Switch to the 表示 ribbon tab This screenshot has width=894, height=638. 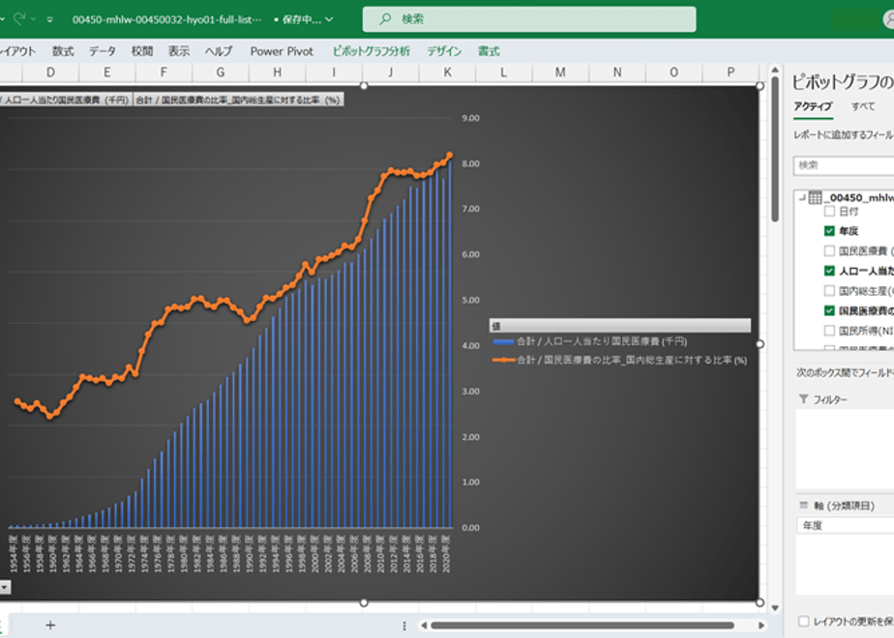click(178, 51)
